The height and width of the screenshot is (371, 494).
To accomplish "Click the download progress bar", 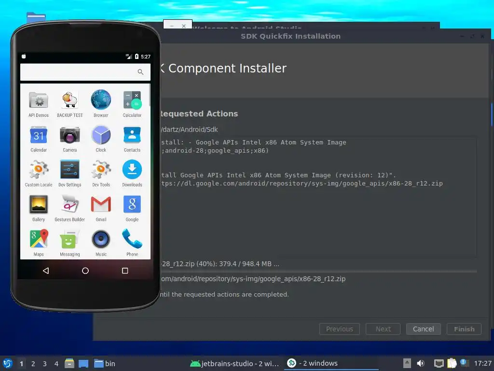I will pyautogui.click(x=318, y=271).
